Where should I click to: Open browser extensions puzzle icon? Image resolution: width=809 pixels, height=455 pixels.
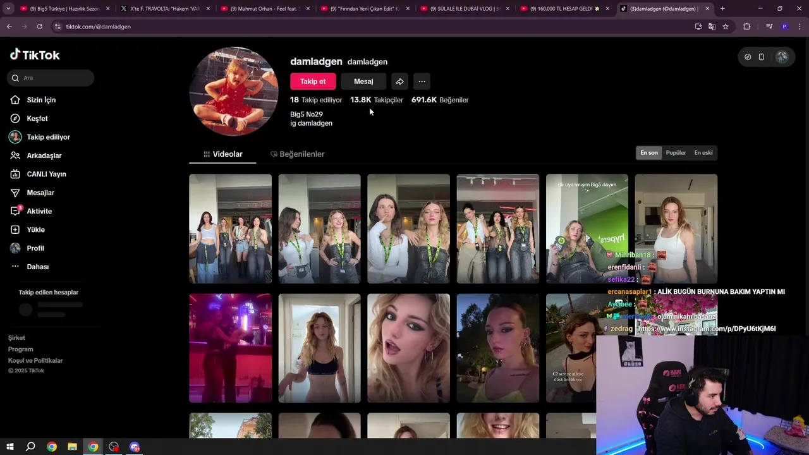pos(747,27)
